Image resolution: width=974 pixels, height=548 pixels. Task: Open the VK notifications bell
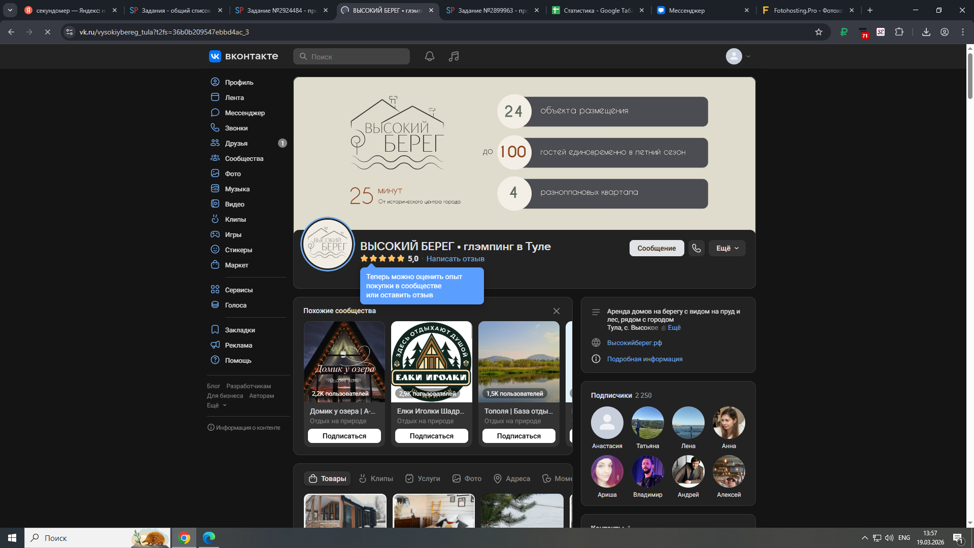point(429,56)
